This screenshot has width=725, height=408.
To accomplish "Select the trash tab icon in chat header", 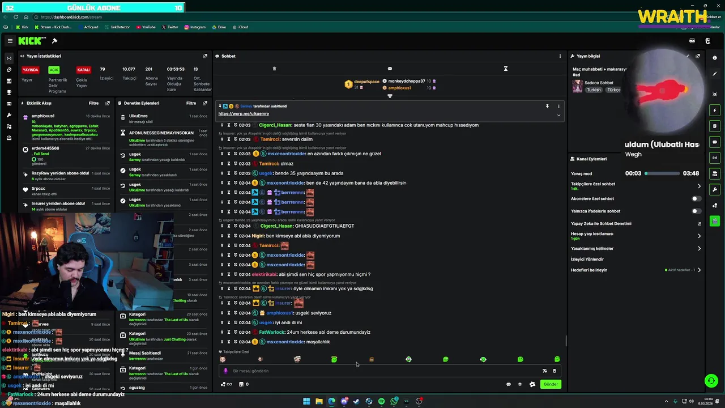I will point(274,69).
